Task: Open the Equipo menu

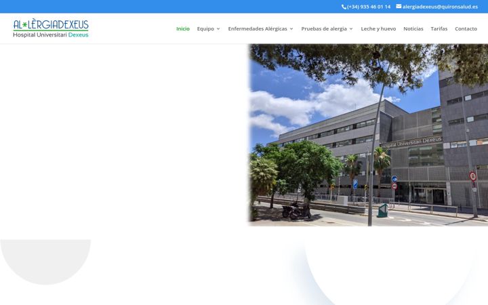Action: click(x=205, y=28)
